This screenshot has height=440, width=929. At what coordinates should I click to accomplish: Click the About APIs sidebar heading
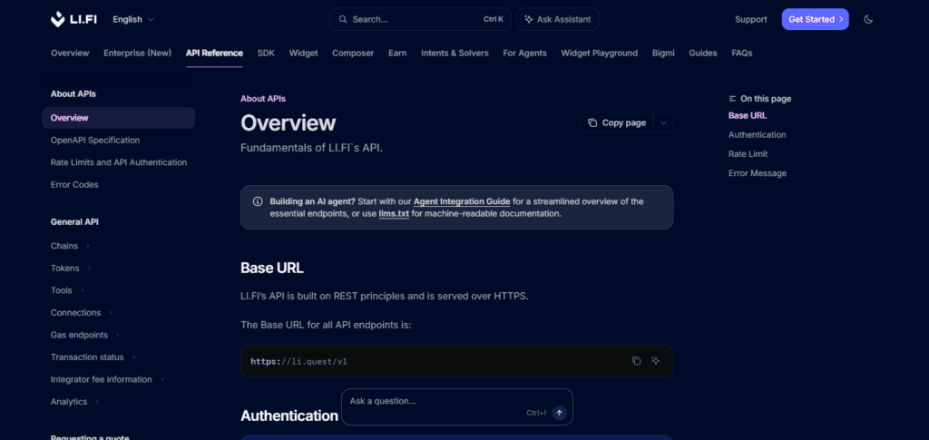[x=73, y=93]
